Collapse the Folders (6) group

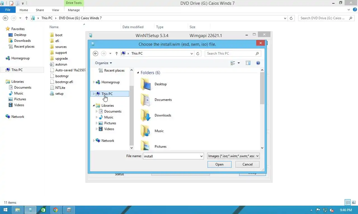click(x=138, y=73)
